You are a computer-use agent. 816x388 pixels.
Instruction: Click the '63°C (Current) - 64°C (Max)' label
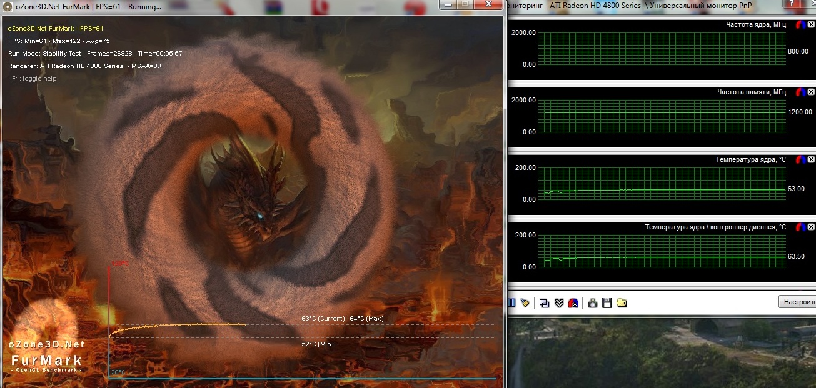(x=342, y=319)
